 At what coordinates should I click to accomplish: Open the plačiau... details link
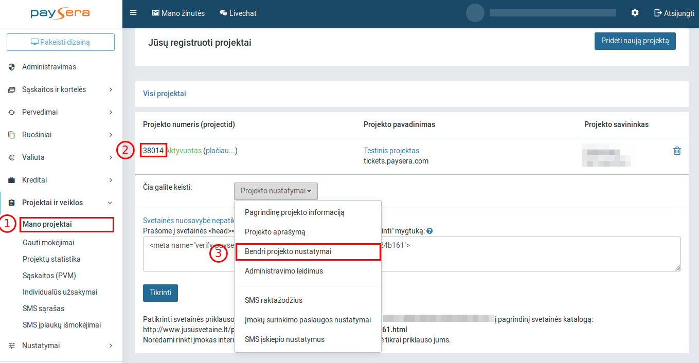point(220,151)
